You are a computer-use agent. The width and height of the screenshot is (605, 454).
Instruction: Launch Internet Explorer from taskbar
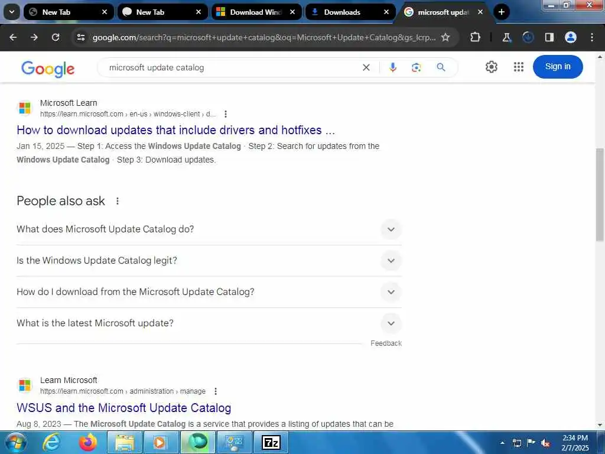point(51,442)
